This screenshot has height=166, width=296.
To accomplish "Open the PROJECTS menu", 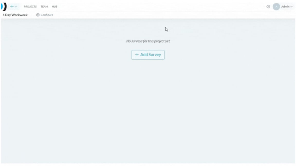I will 30,7.
